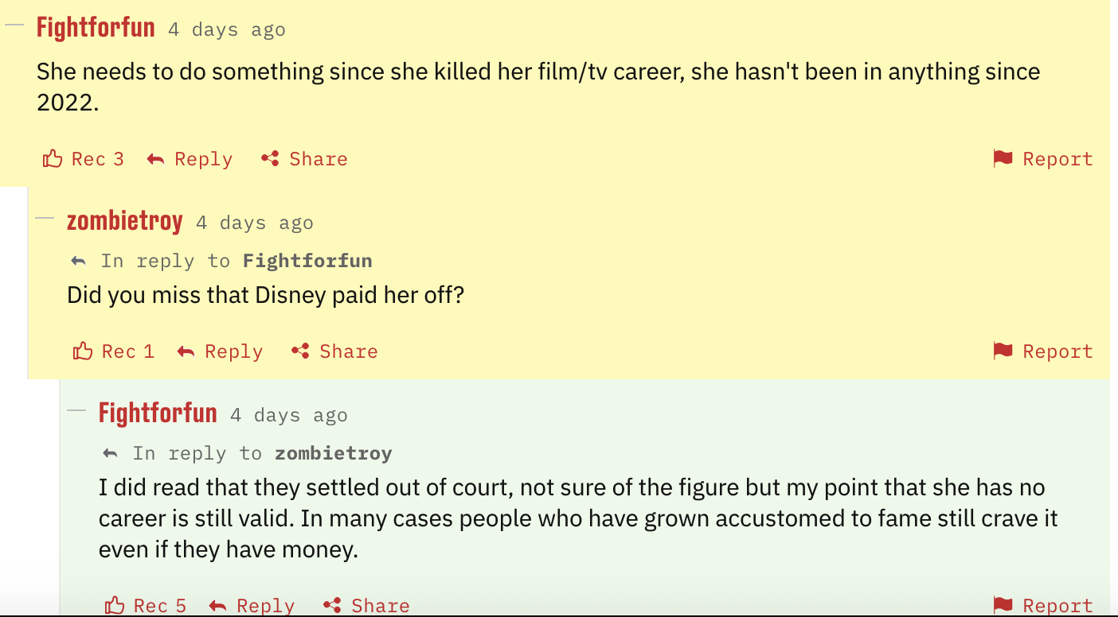The width and height of the screenshot is (1118, 617).
Task: Click the report flag icon on zombietroy's comment
Action: point(1003,351)
